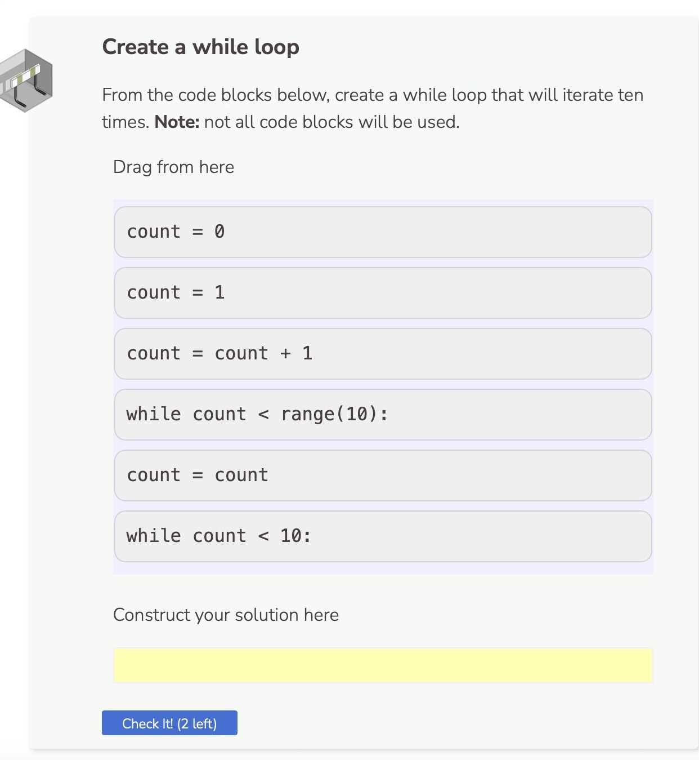Click the remaining attempts counter on the button
699x760 pixels.
197,723
